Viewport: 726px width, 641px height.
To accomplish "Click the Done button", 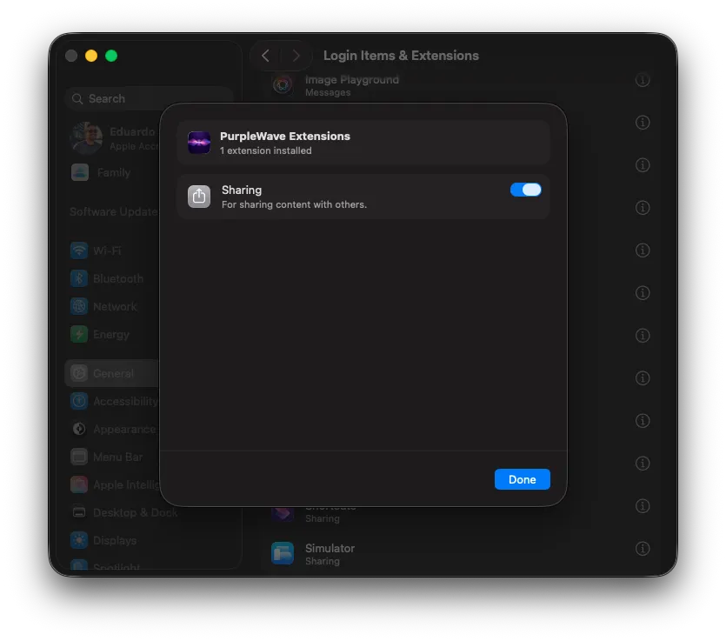I will click(522, 479).
